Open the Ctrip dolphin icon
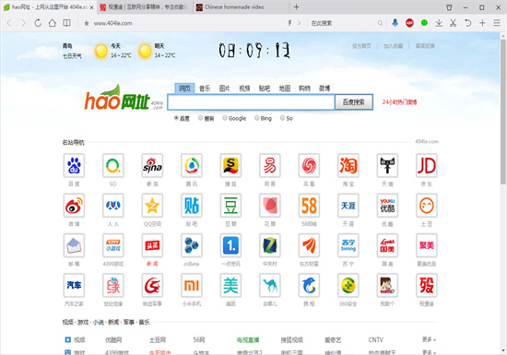 (x=309, y=285)
